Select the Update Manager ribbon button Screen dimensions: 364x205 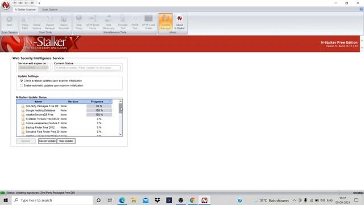pos(166,22)
